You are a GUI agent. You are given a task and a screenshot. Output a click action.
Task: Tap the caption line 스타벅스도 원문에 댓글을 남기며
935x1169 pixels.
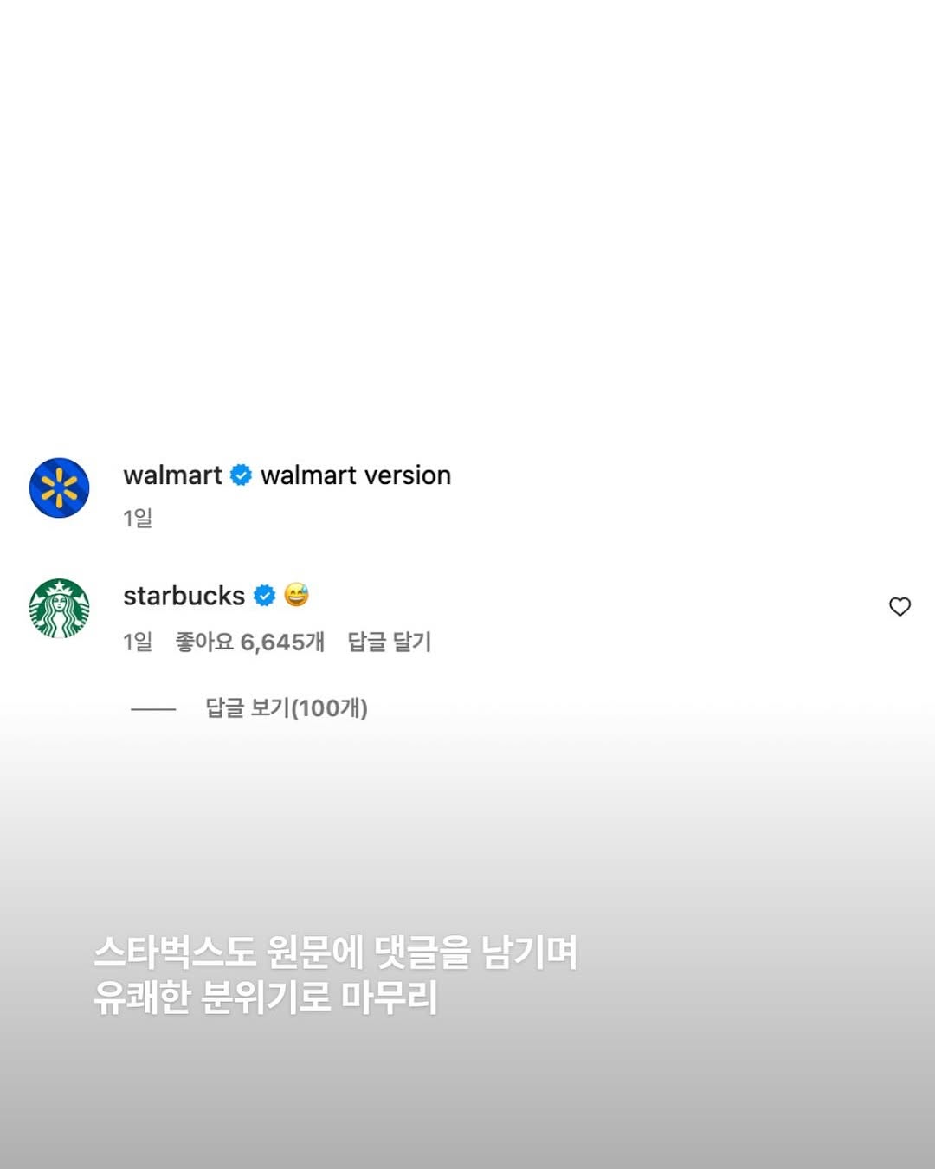click(x=335, y=953)
